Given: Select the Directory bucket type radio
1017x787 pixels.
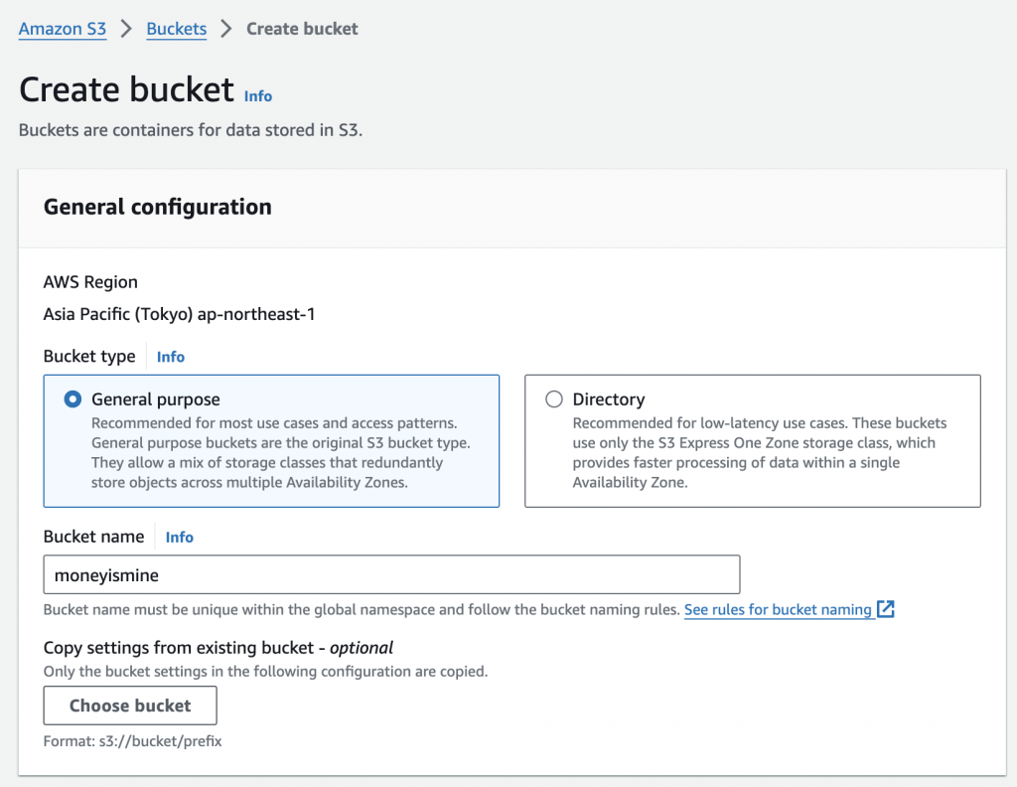Looking at the screenshot, I should click(x=554, y=399).
